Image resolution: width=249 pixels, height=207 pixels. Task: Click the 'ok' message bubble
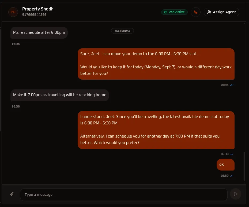click(x=225, y=165)
